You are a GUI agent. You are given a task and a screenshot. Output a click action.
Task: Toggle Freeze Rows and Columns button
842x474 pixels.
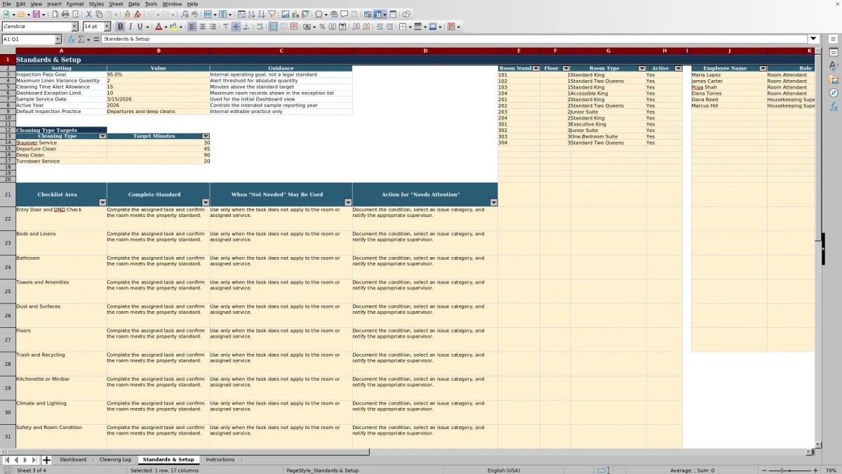[377, 14]
